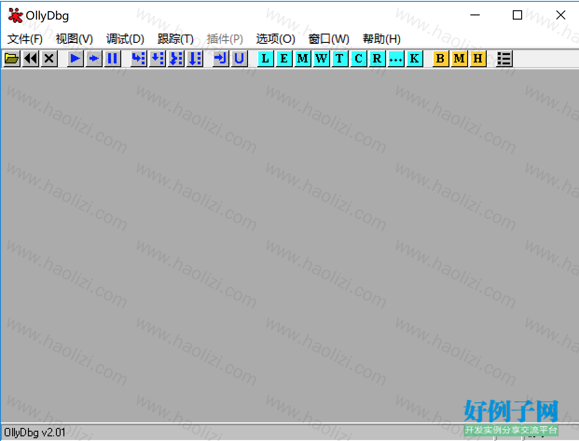Click the disabled 插件(P) menu
This screenshot has width=579, height=441.
[225, 39]
